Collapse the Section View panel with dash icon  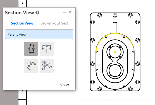click(65, 13)
